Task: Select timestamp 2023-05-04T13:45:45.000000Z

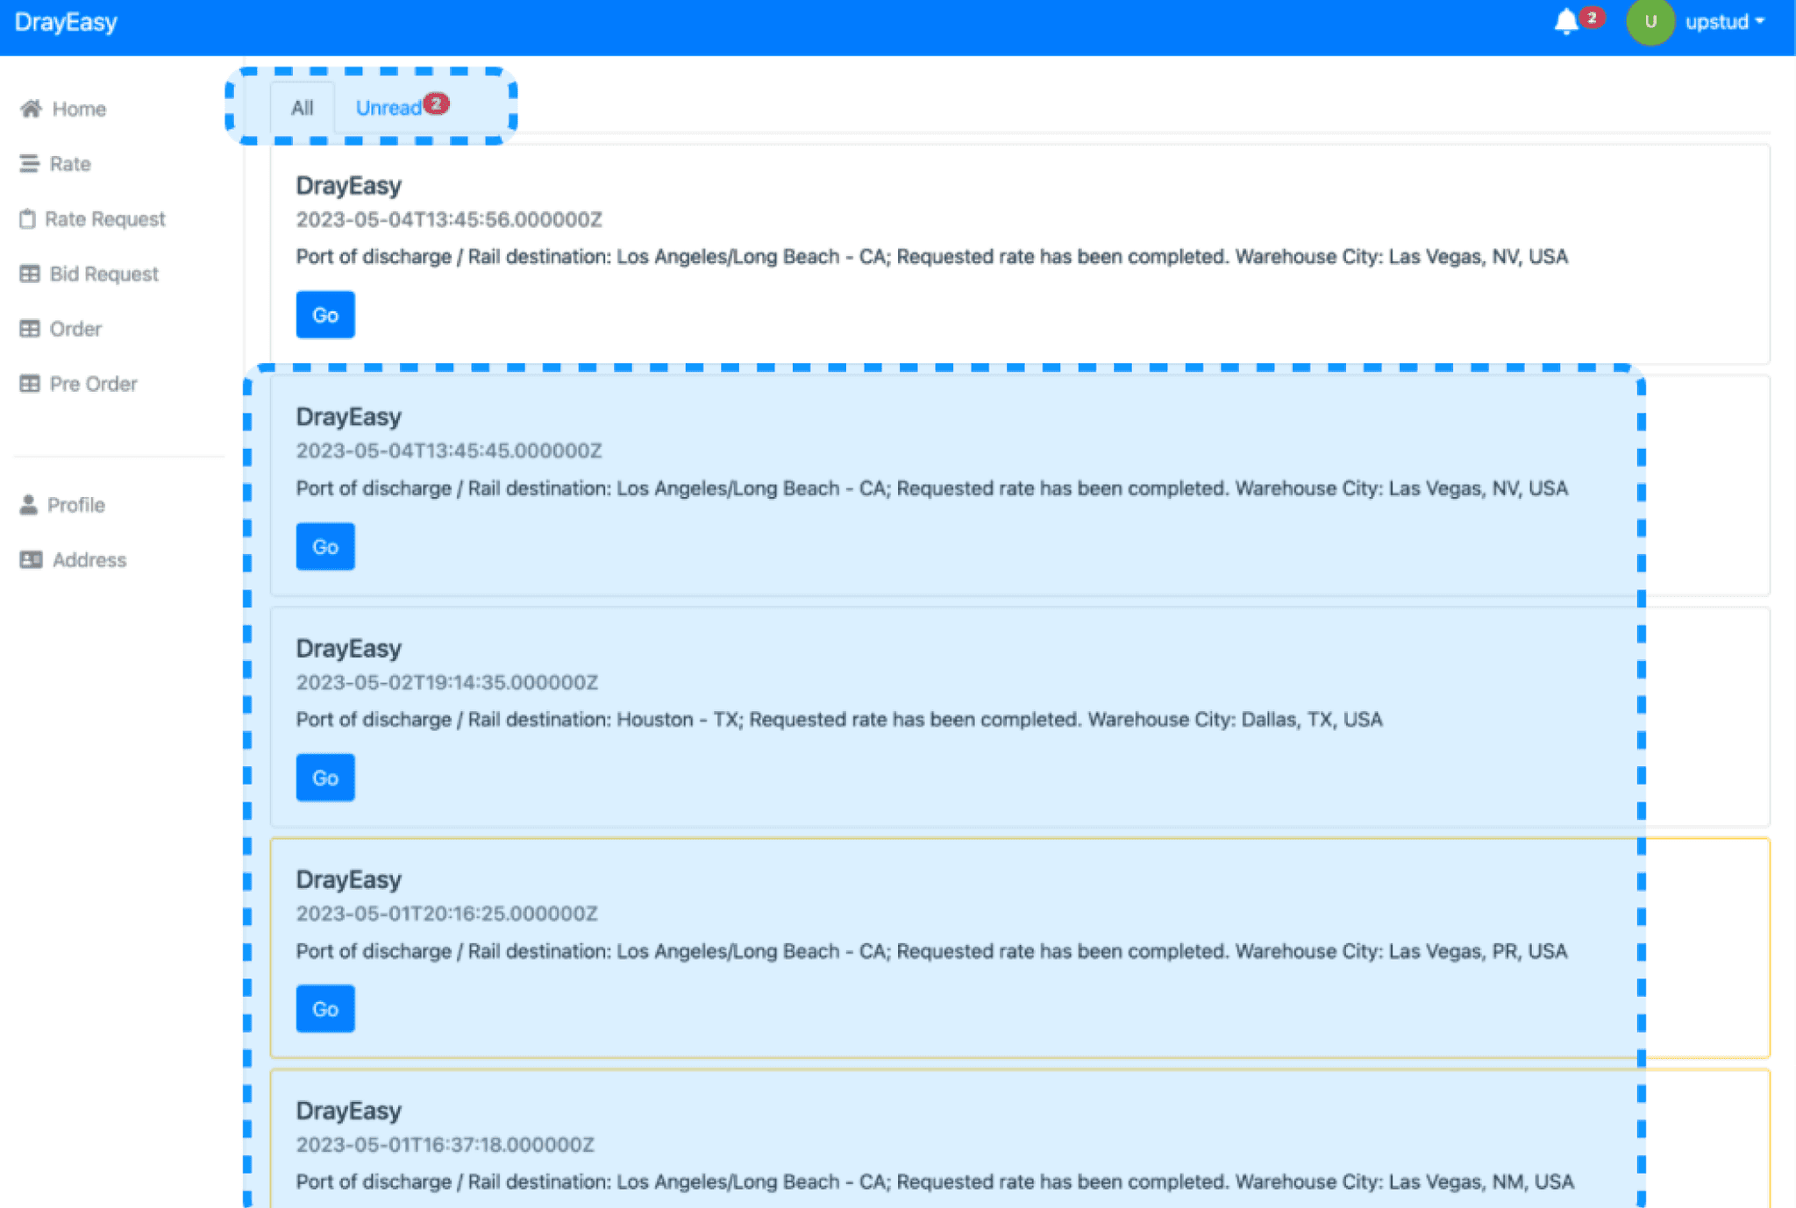Action: point(449,451)
